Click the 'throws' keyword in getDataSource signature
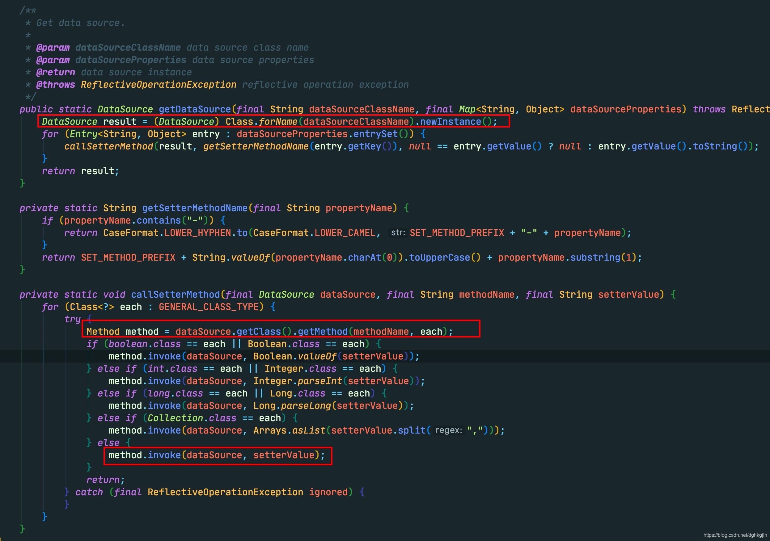Viewport: 770px width, 541px height. click(709, 109)
